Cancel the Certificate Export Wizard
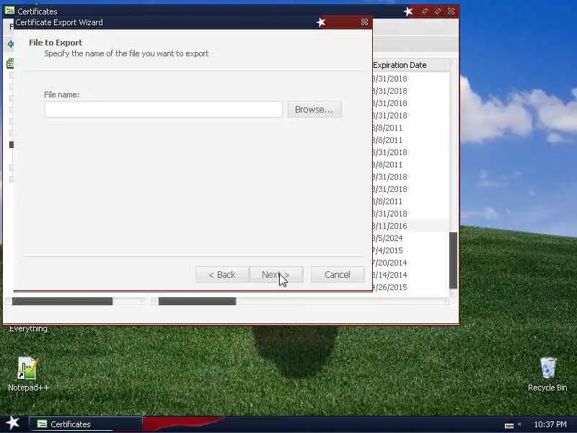The image size is (577, 433). tap(338, 275)
